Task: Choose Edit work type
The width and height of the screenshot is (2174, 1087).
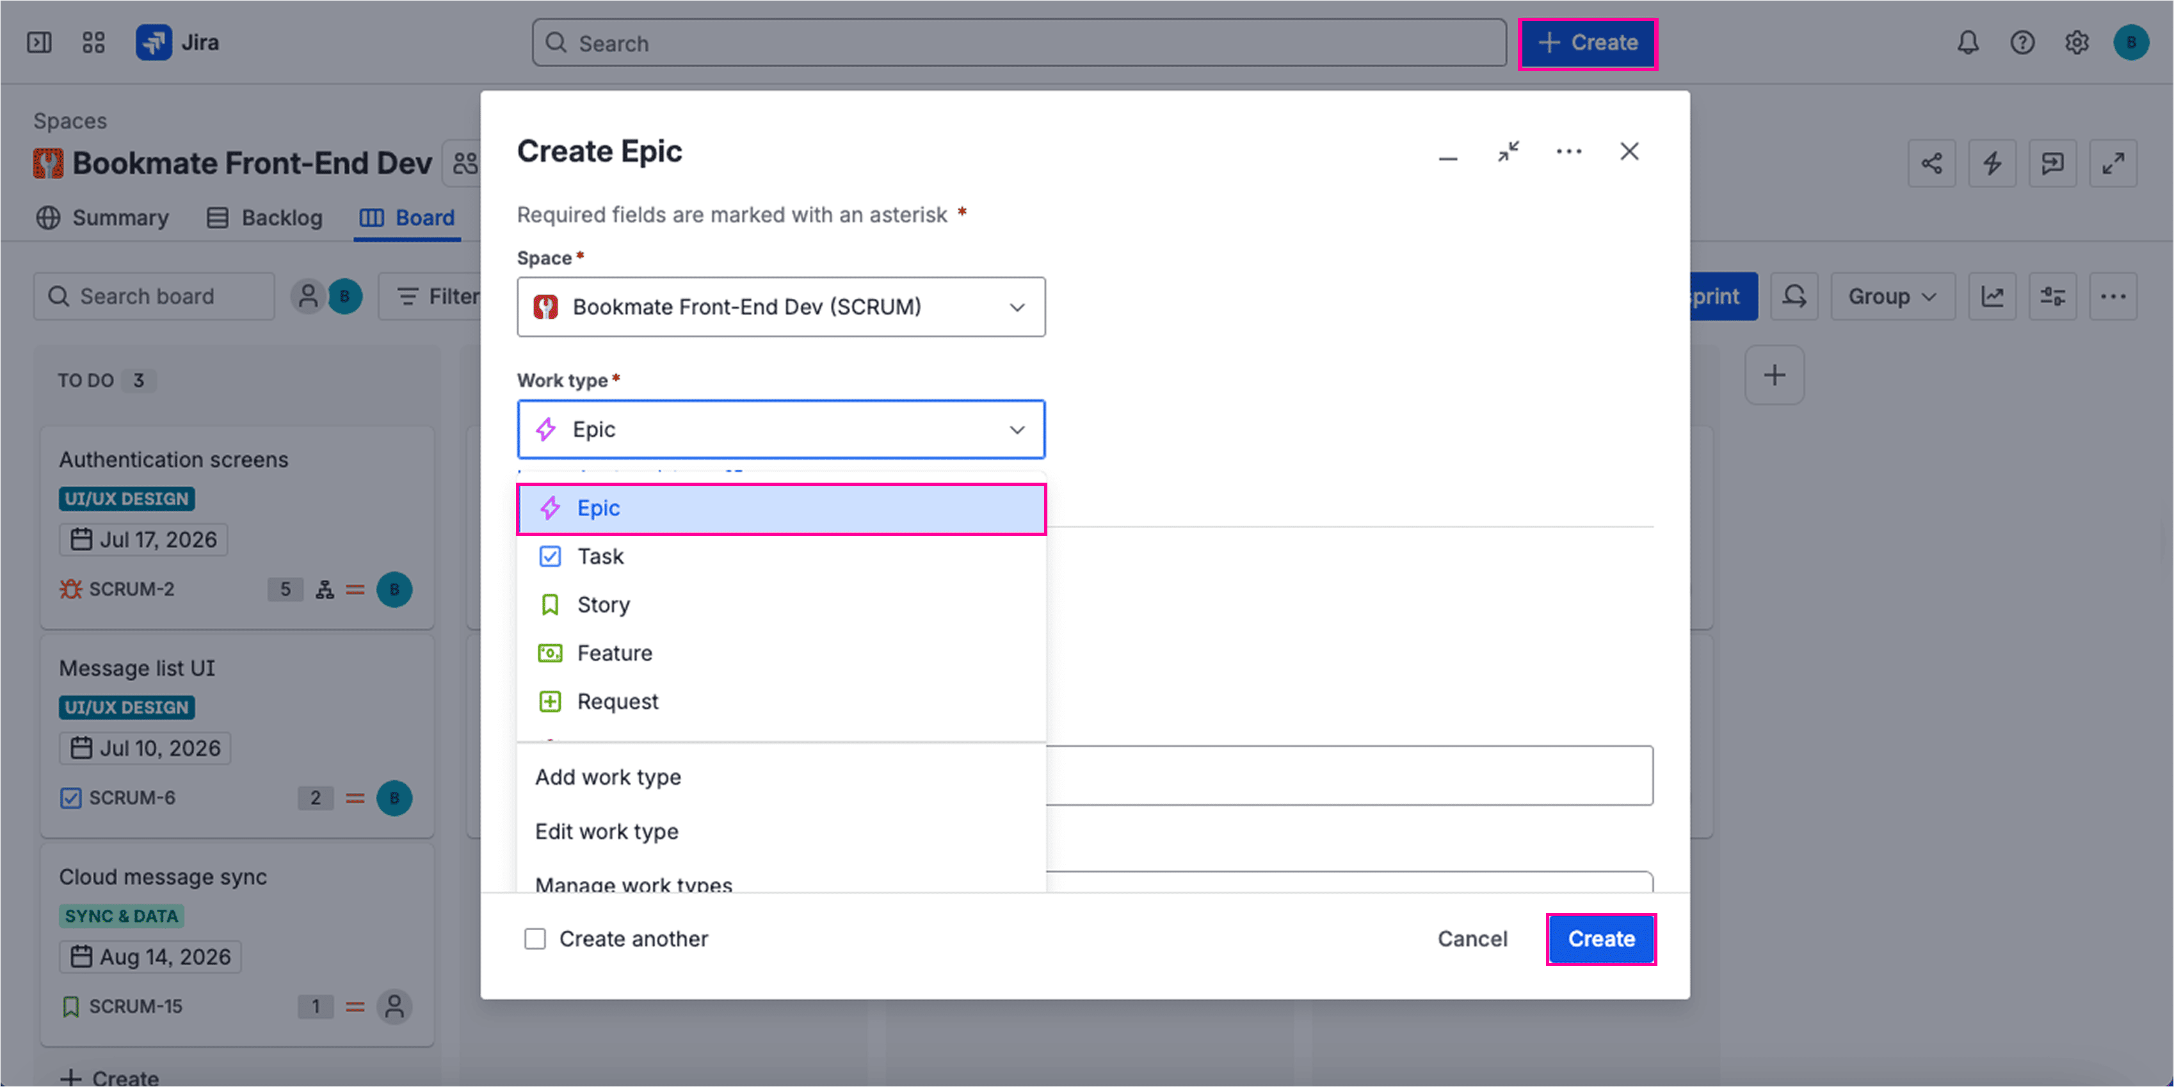Action: click(780, 832)
